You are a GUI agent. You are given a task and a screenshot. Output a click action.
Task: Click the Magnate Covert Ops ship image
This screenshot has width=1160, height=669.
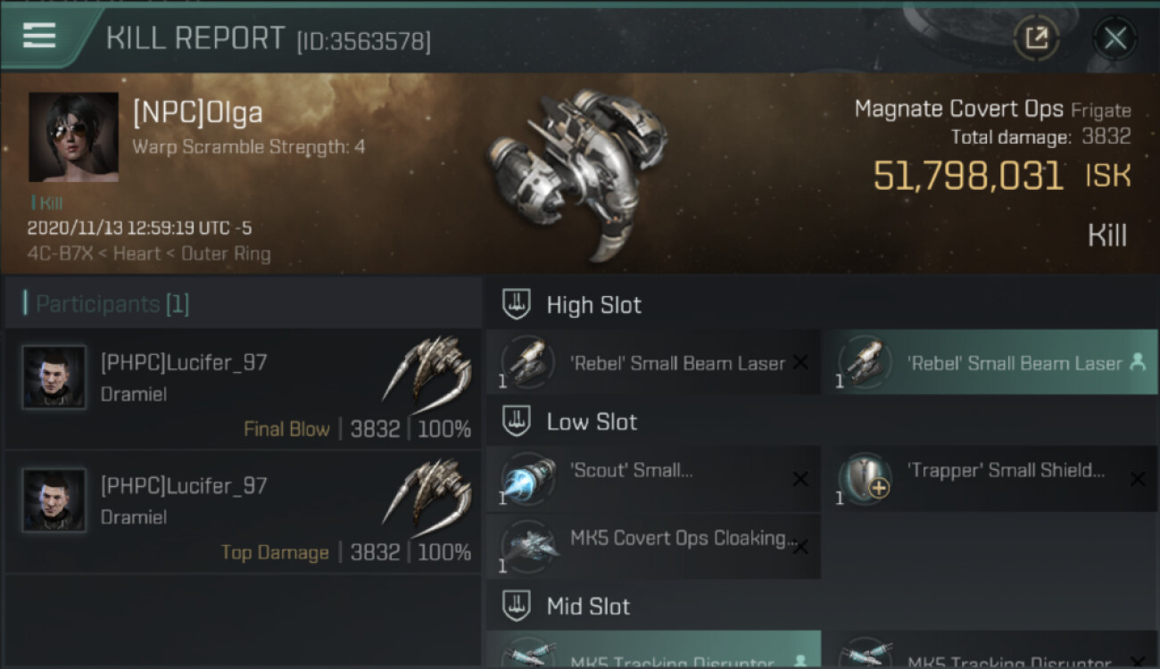[576, 169]
